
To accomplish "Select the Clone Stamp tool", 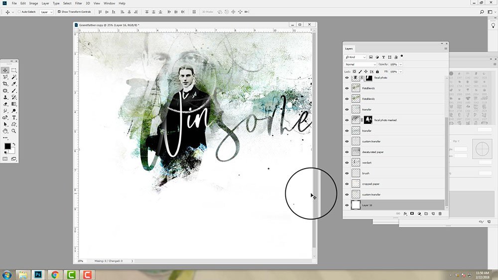I will pyautogui.click(x=5, y=97).
